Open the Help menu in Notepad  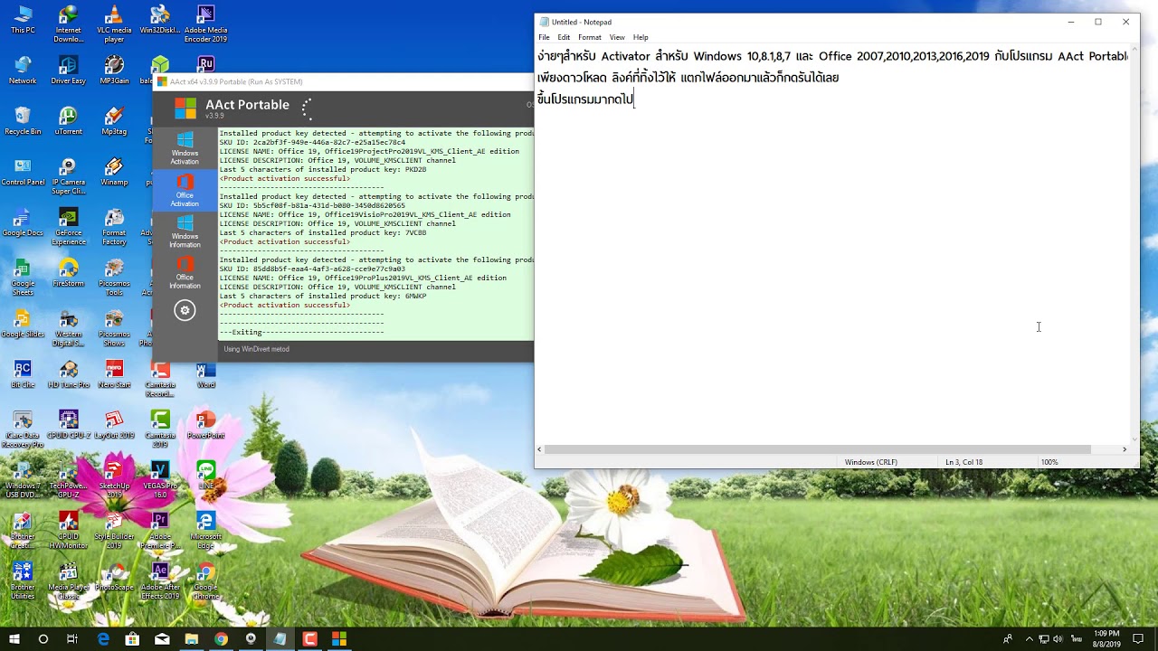tap(641, 37)
